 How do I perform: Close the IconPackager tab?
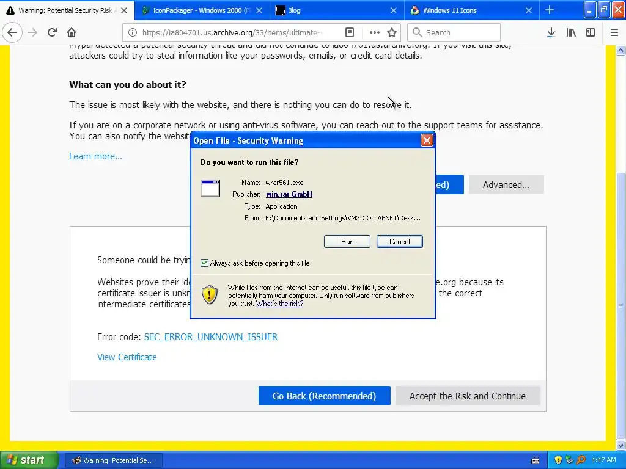(x=259, y=10)
